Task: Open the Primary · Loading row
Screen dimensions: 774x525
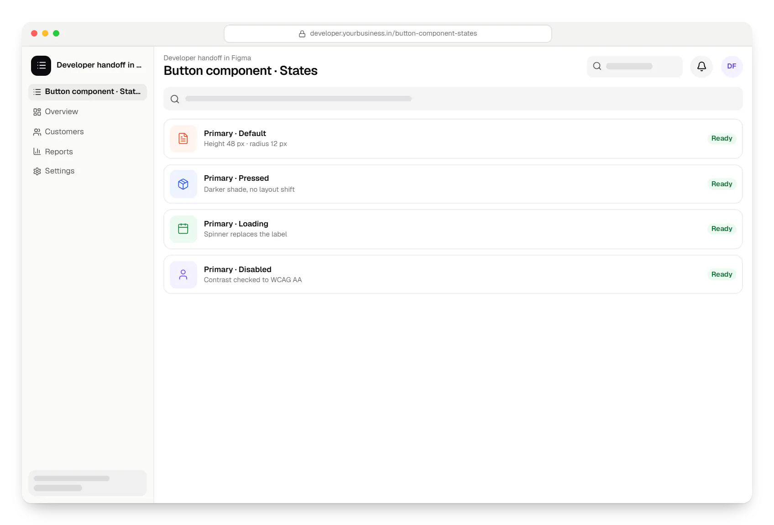Action: pos(453,229)
